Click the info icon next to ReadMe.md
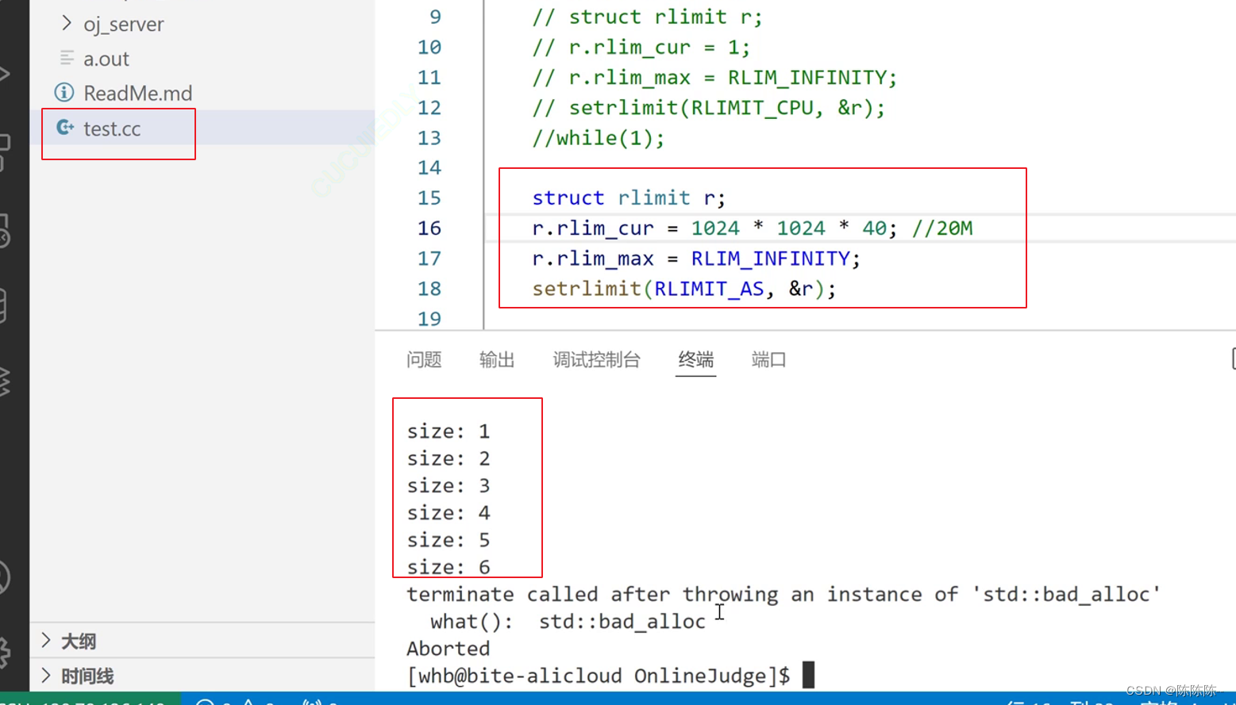The width and height of the screenshot is (1236, 705). click(64, 92)
